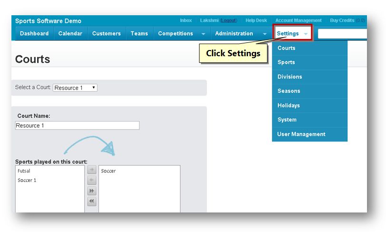
Task: Move all sports left with double arrow
Action: pos(91,201)
